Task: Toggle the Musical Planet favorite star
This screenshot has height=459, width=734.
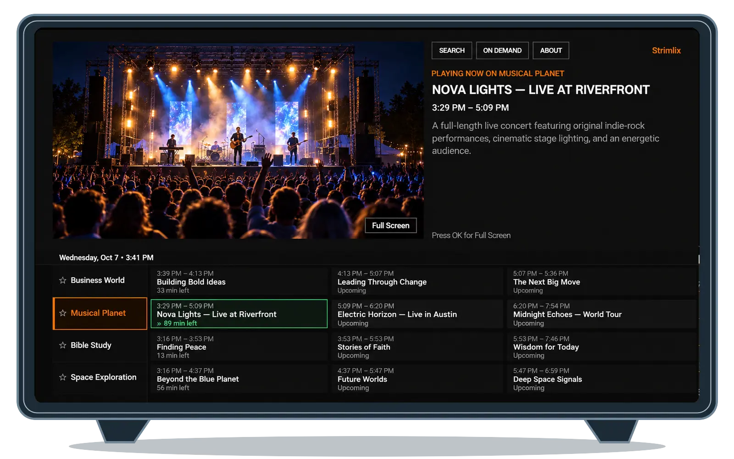Action: tap(63, 313)
